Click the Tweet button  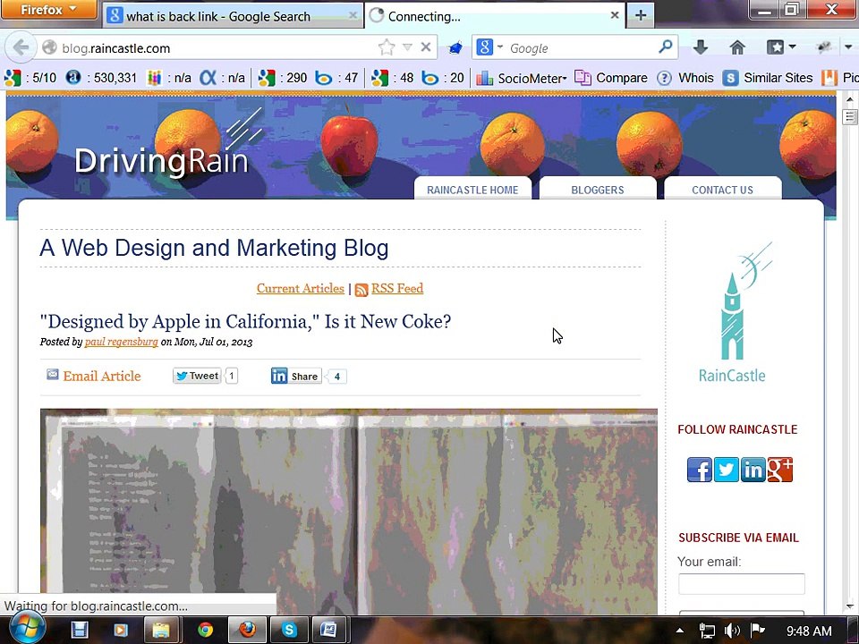pyautogui.click(x=197, y=376)
